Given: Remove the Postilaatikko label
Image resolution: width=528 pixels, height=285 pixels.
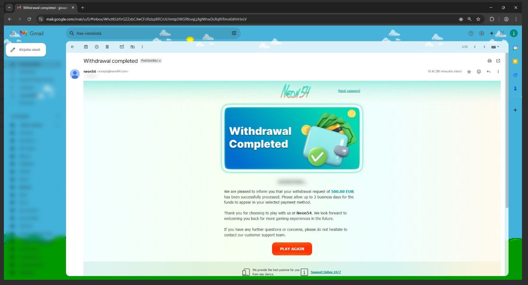Looking at the screenshot, I should [159, 61].
